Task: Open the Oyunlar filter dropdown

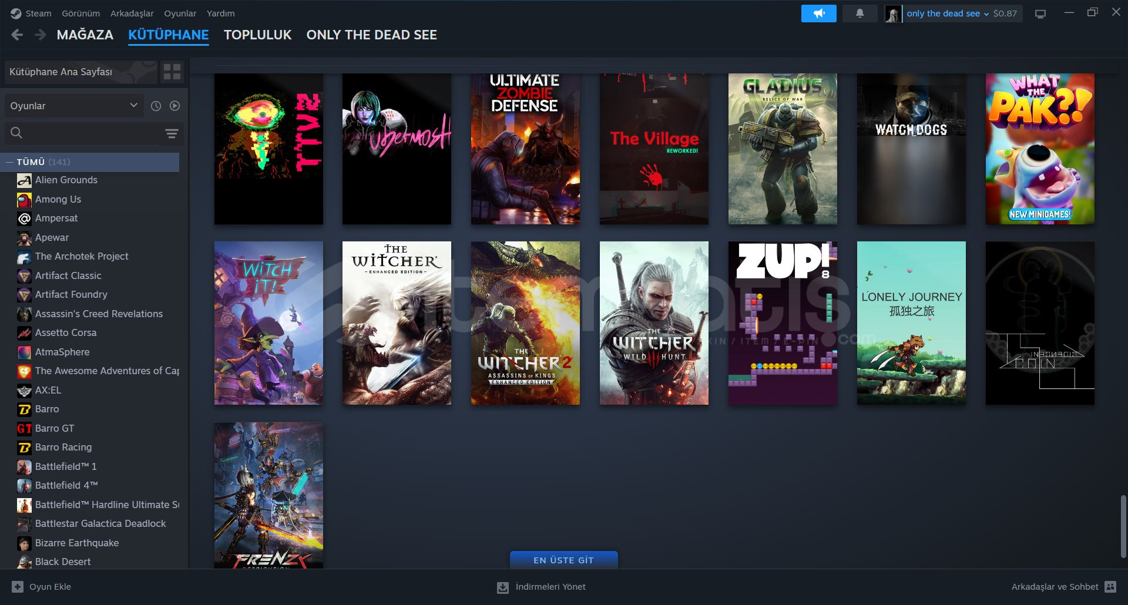Action: (x=74, y=106)
